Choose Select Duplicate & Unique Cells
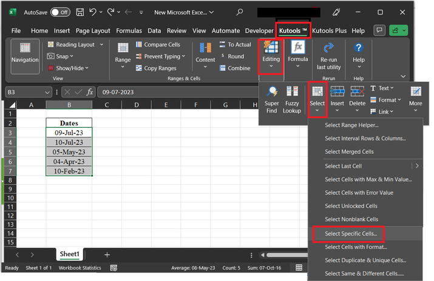Screen dimensions: 434x281 pyautogui.click(x=365, y=260)
